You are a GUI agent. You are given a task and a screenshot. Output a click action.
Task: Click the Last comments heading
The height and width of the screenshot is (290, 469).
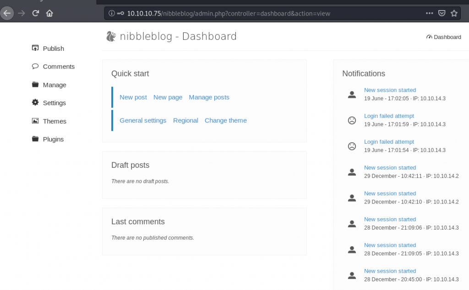pyautogui.click(x=138, y=221)
